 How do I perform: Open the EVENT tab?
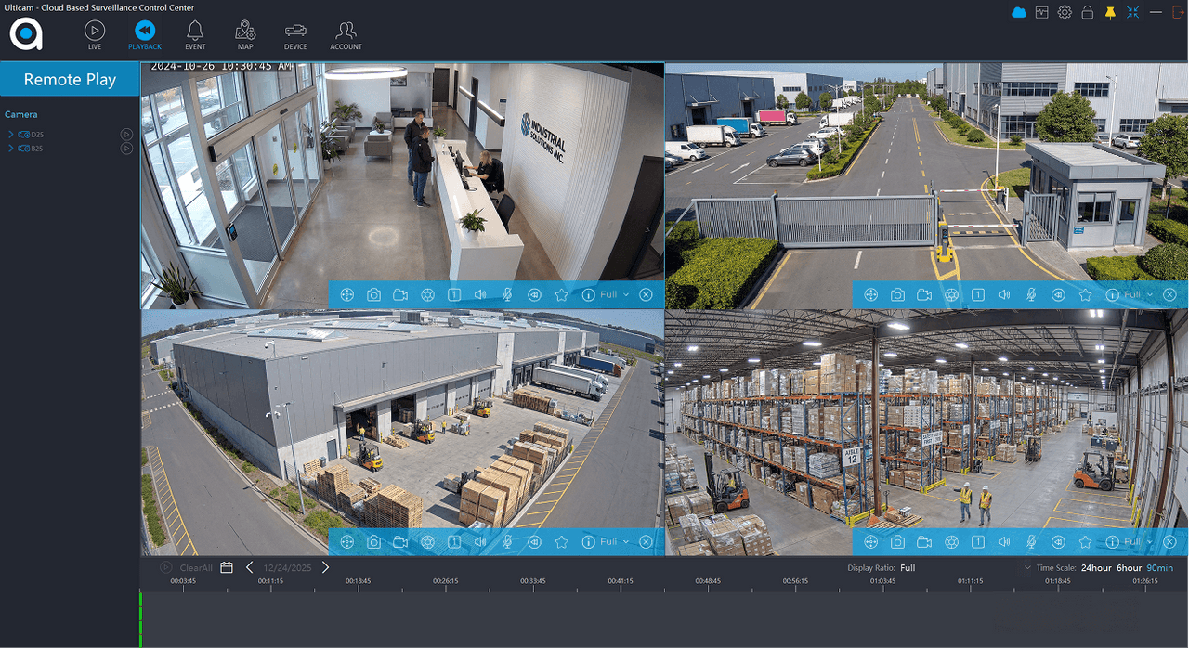pyautogui.click(x=195, y=34)
